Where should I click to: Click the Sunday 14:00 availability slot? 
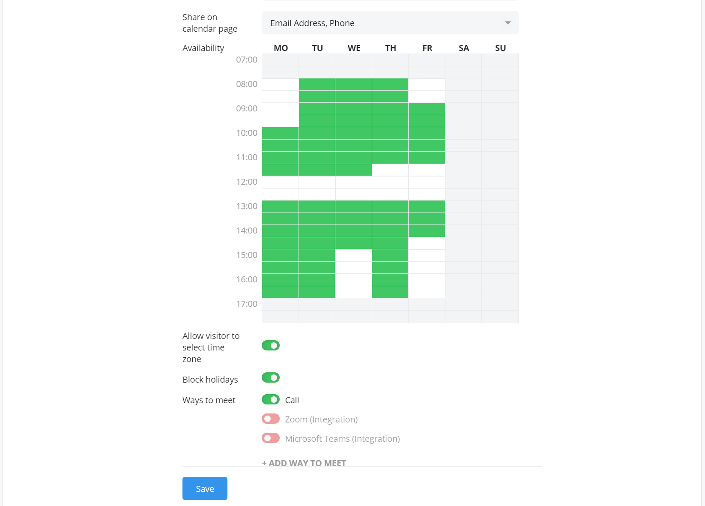point(500,231)
